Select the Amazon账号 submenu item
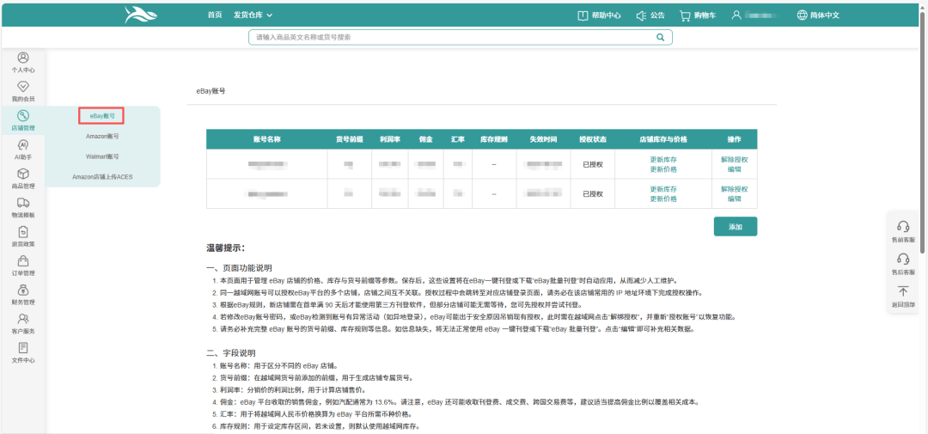 [x=102, y=136]
